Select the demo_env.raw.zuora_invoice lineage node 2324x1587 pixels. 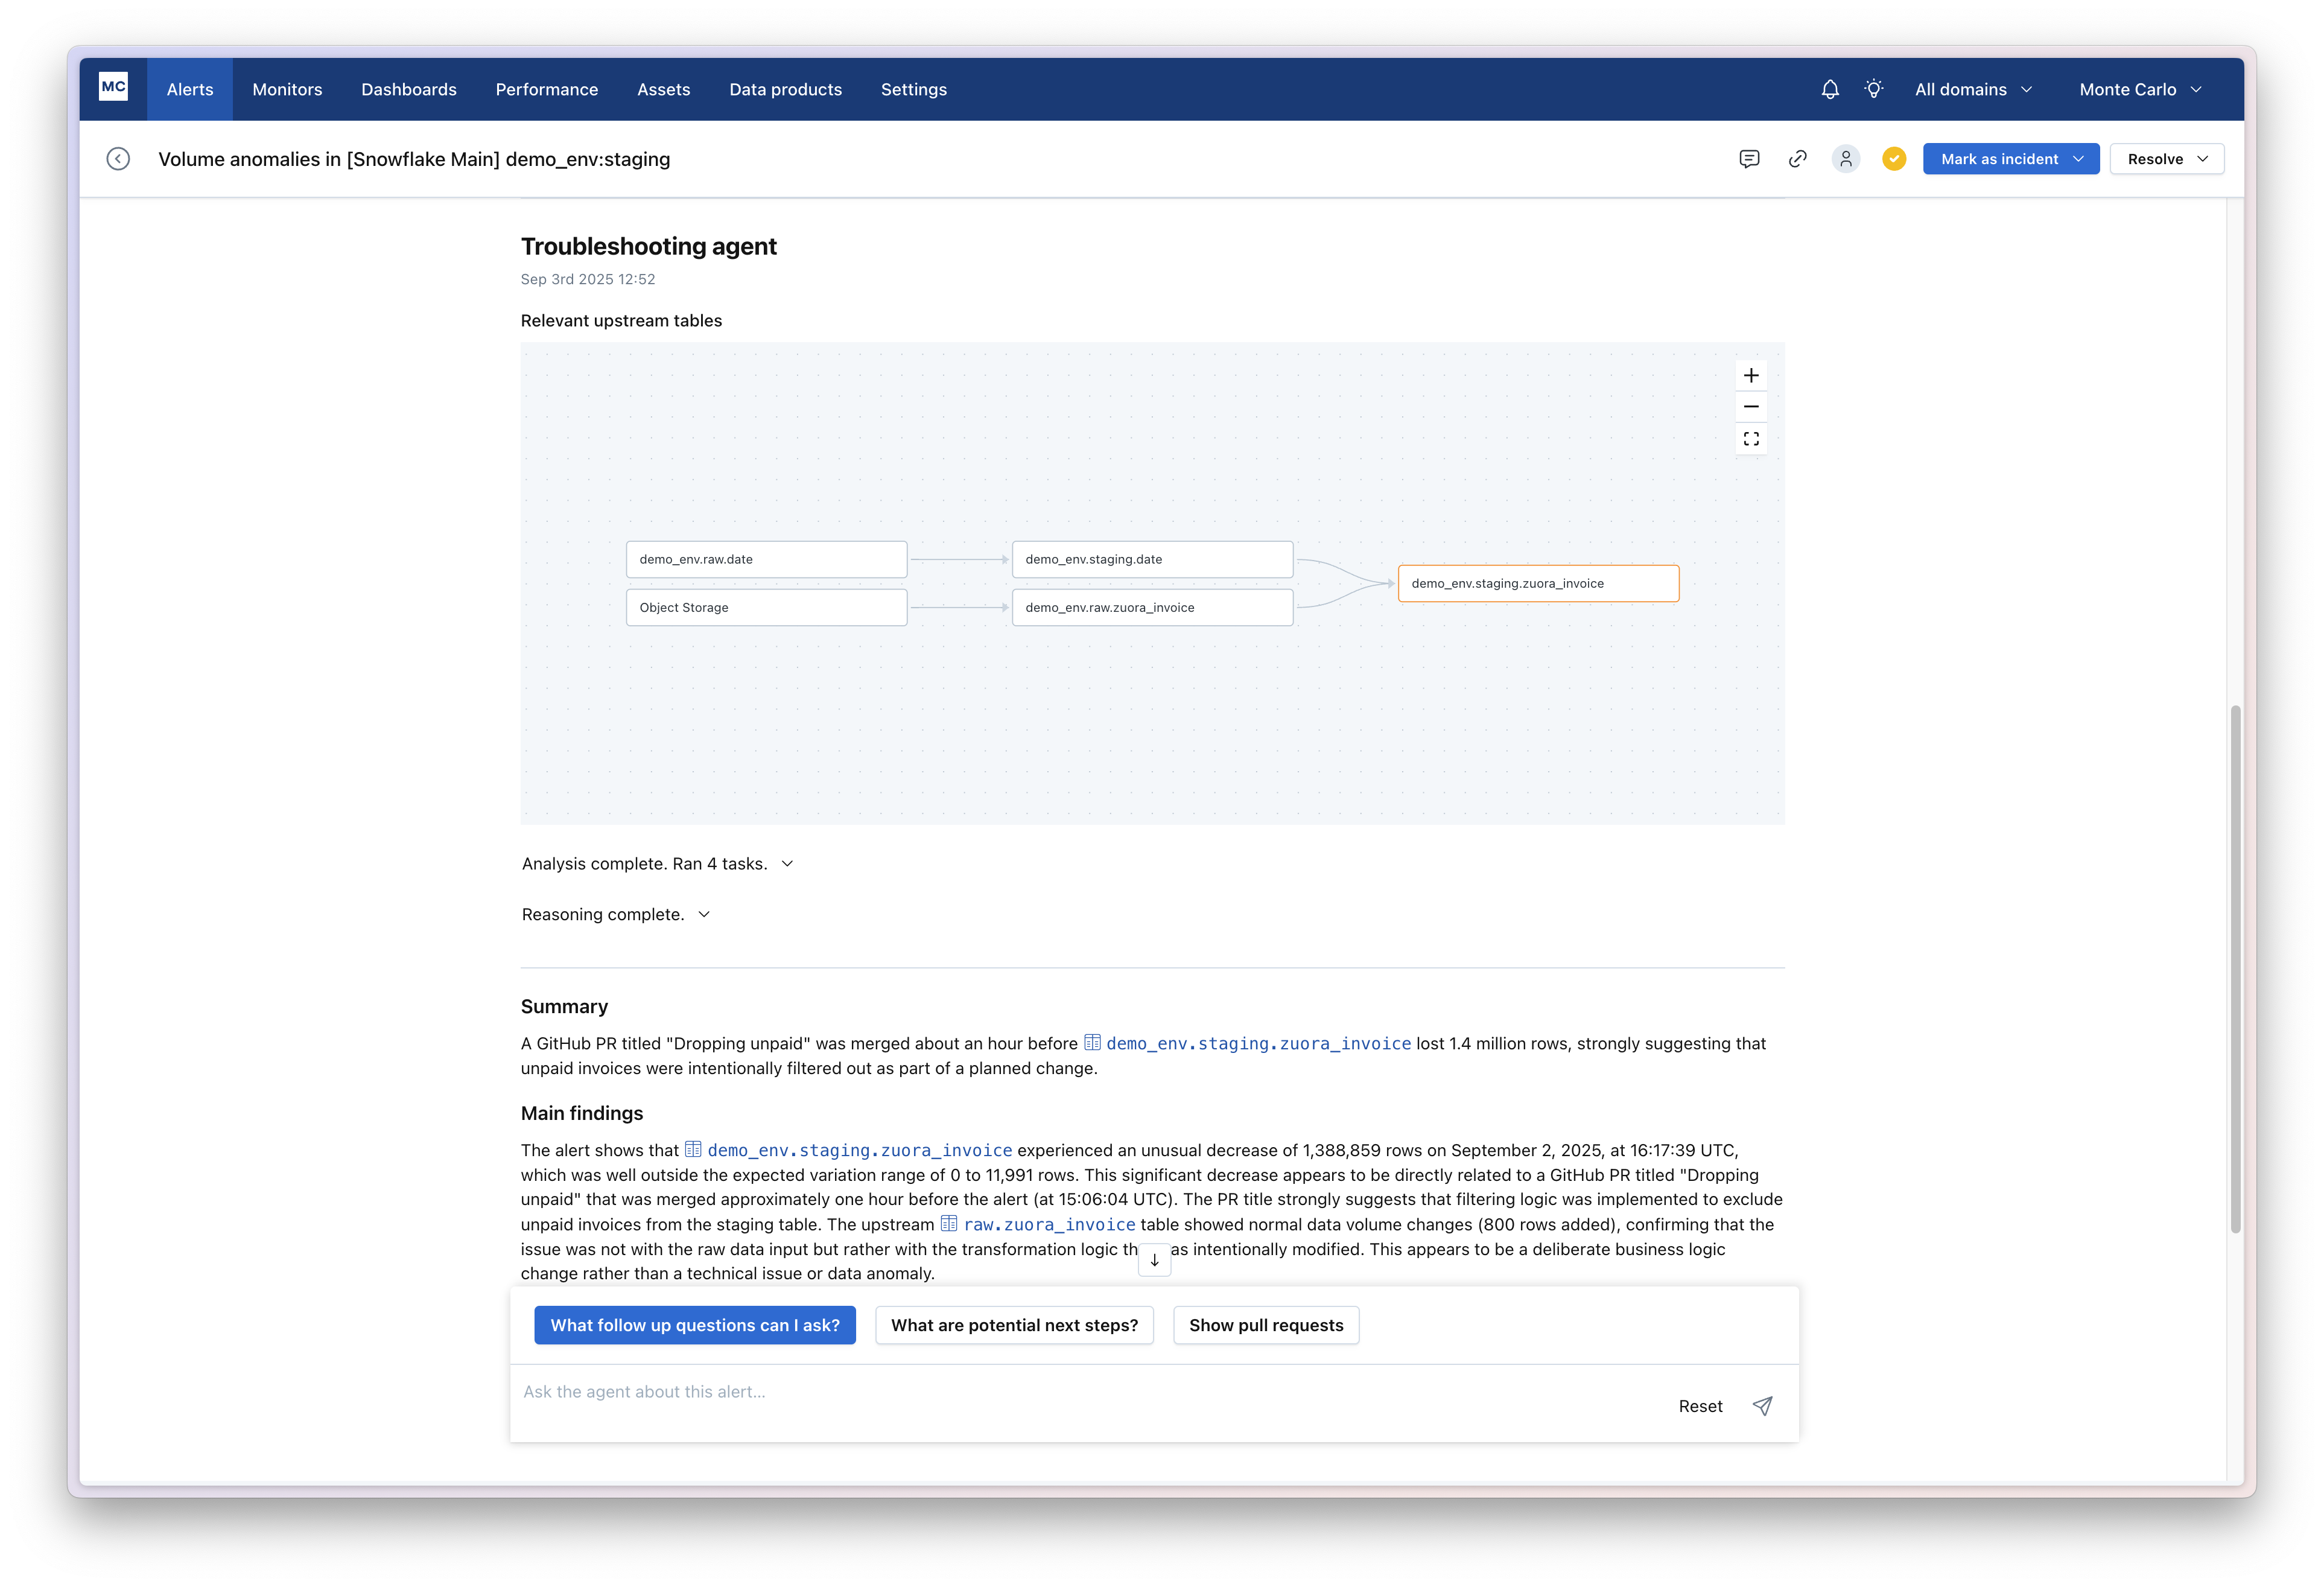1152,607
